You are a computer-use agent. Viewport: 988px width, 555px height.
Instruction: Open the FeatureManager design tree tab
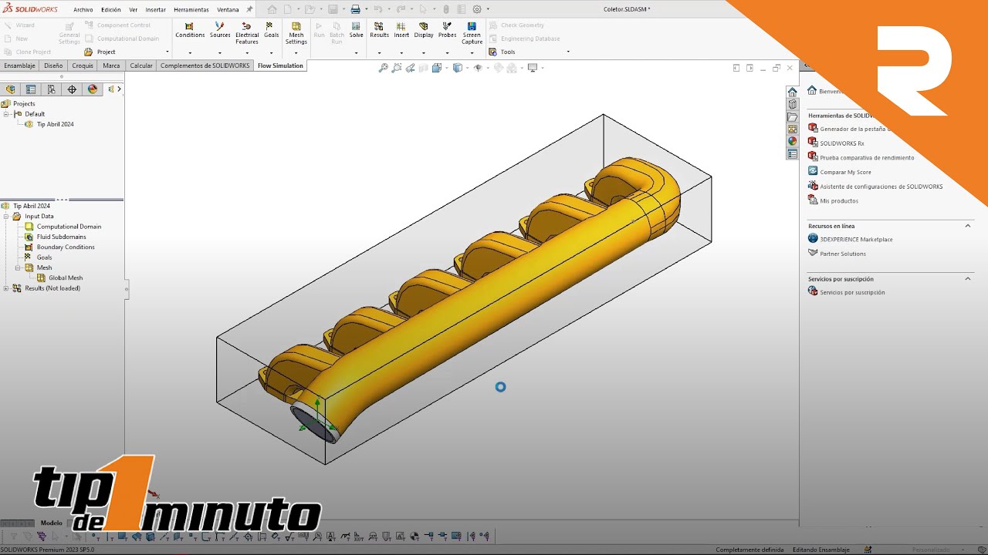pos(10,89)
